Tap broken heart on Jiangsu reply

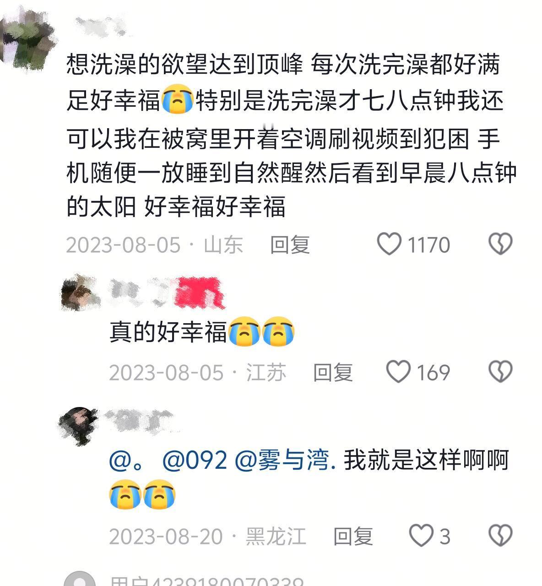click(x=501, y=371)
